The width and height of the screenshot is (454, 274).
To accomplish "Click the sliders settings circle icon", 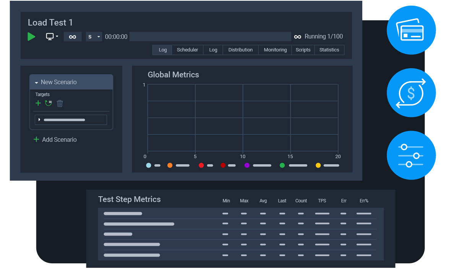I will 411,155.
